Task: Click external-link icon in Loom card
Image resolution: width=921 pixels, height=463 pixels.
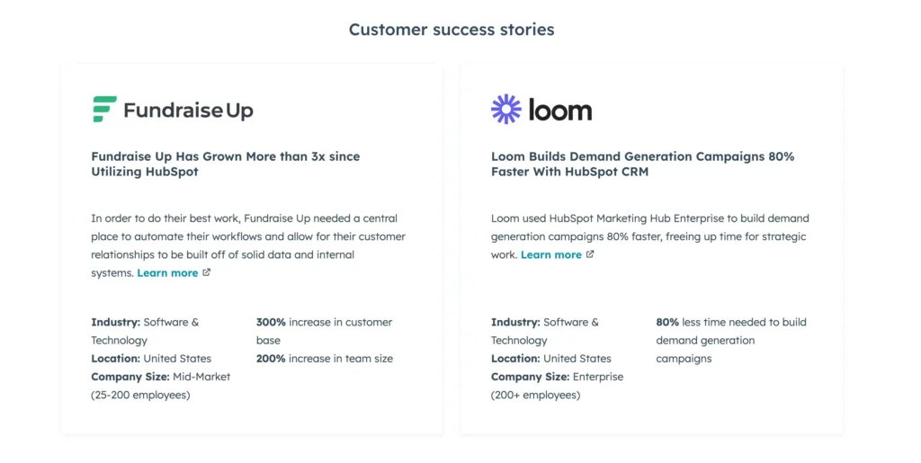Action: pyautogui.click(x=590, y=254)
